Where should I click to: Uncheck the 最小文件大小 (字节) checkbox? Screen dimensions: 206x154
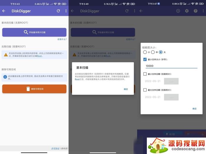145,60
